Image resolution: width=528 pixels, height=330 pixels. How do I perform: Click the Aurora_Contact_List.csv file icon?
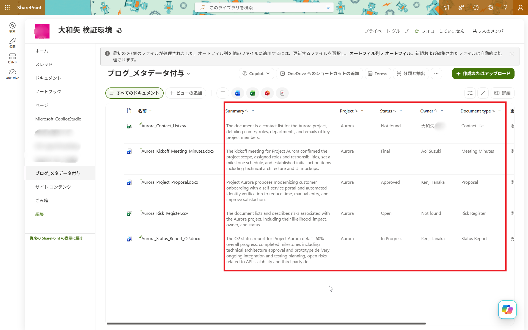[x=129, y=126]
